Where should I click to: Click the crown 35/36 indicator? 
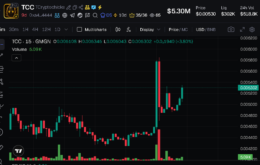click(138, 15)
